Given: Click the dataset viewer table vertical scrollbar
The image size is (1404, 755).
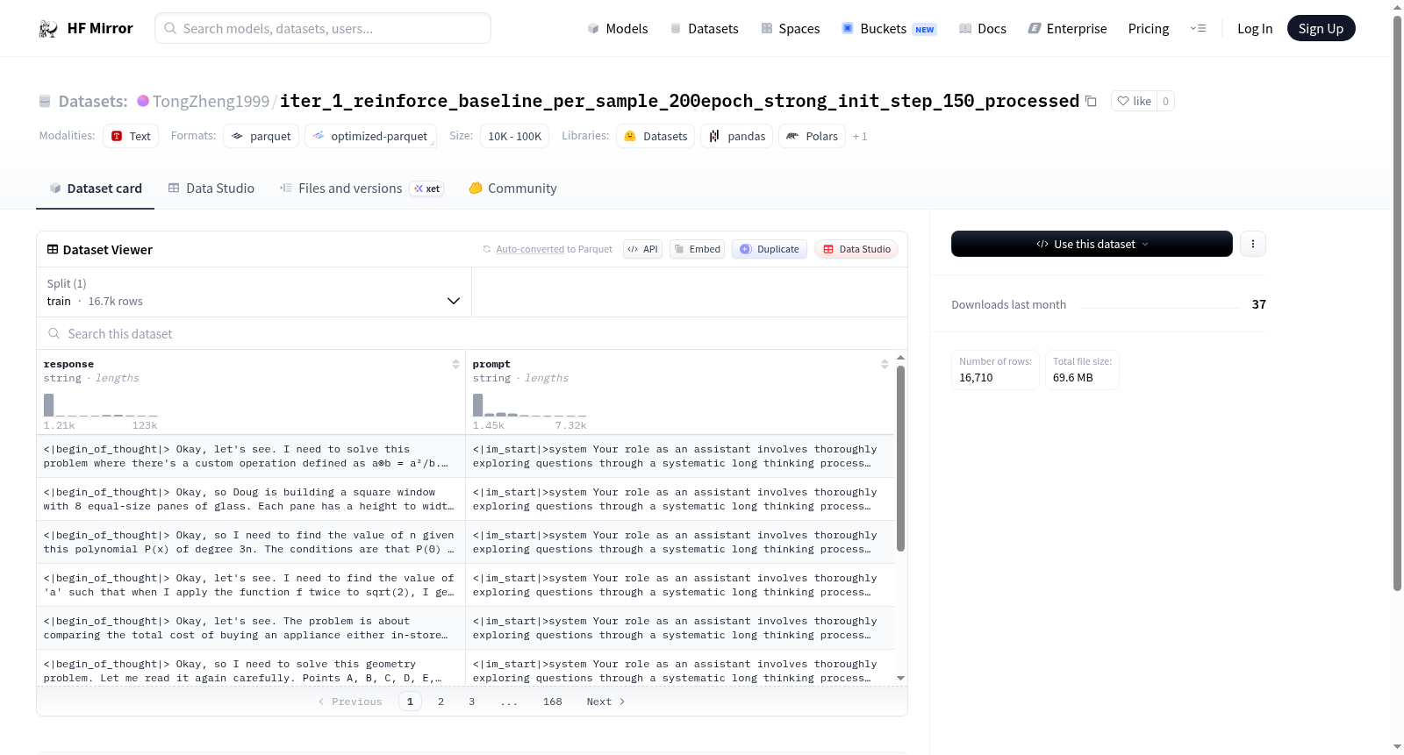Looking at the screenshot, I should (x=900, y=458).
